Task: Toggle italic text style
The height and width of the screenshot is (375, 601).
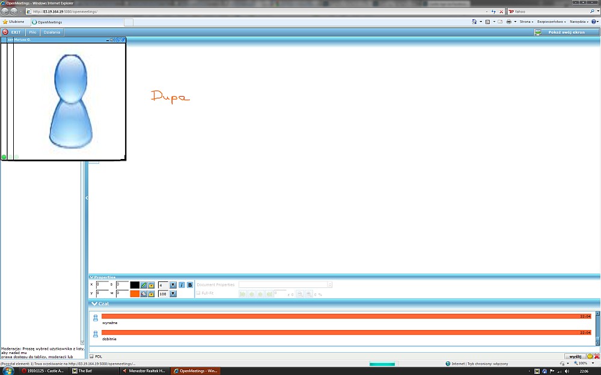Action: (182, 285)
